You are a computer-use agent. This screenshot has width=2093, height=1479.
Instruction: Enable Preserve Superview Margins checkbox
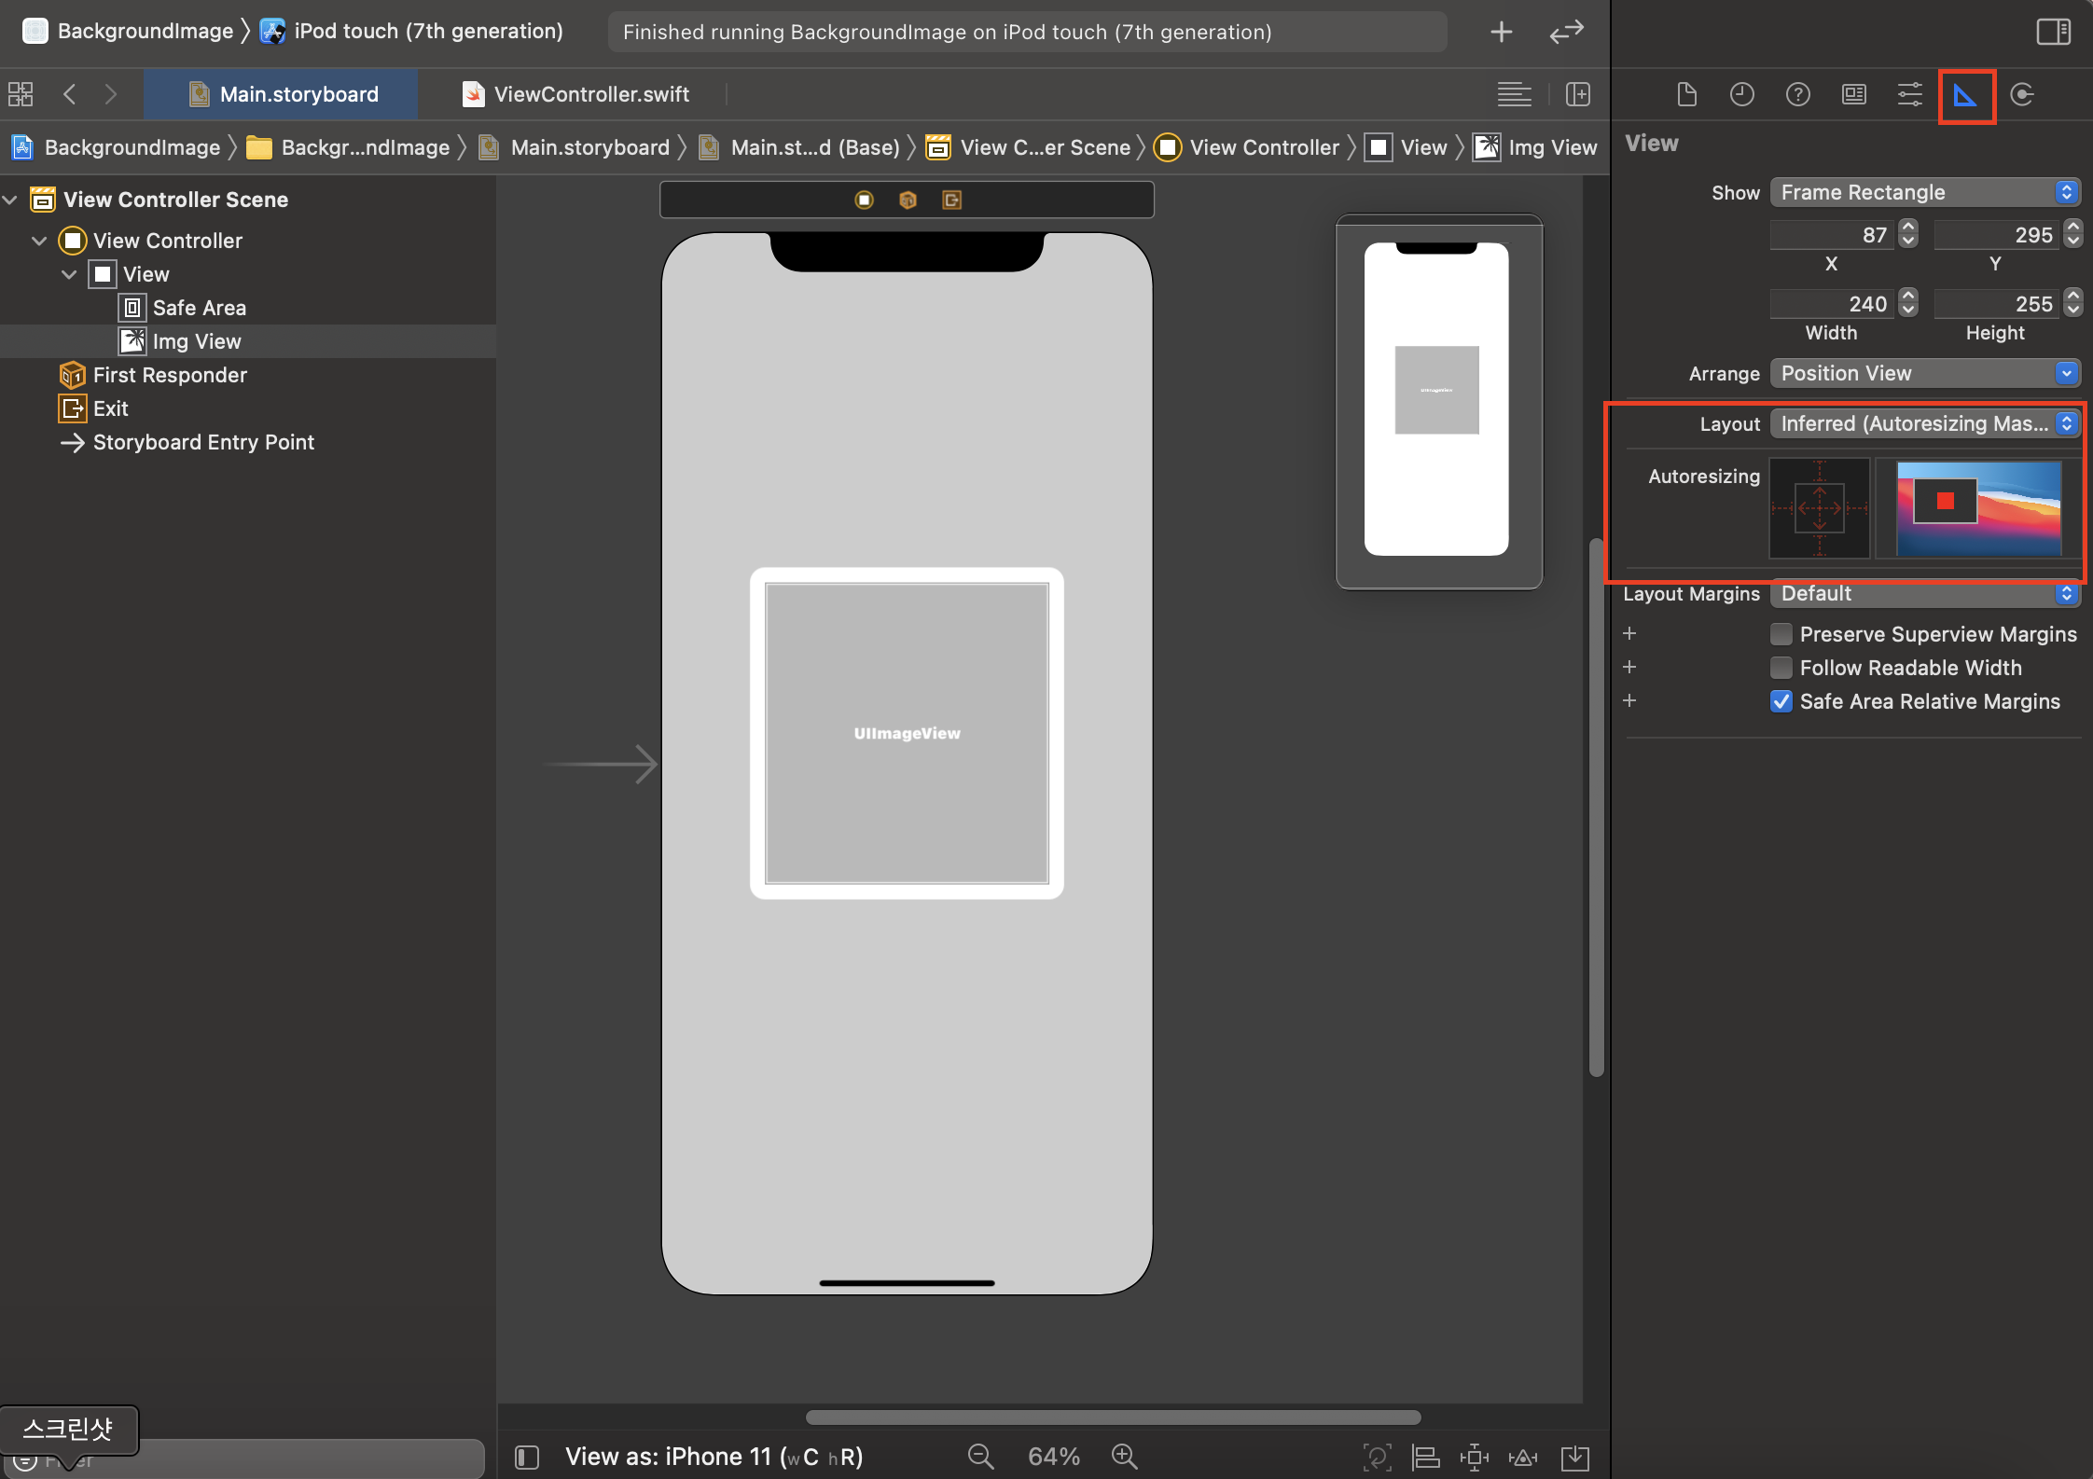point(1781,634)
